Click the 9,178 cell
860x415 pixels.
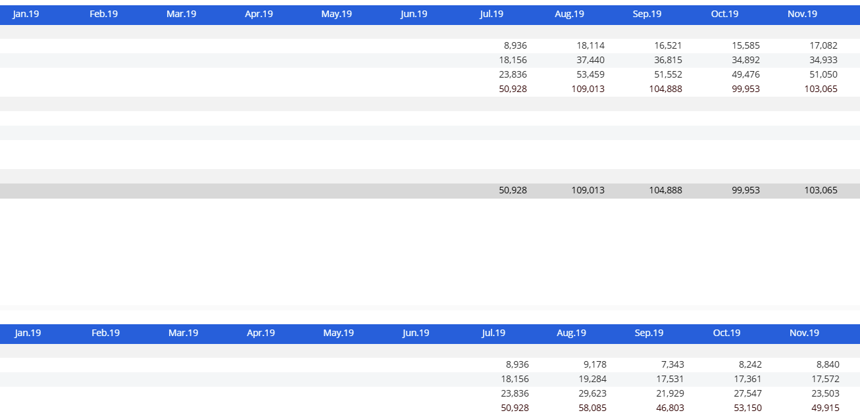pyautogui.click(x=595, y=364)
